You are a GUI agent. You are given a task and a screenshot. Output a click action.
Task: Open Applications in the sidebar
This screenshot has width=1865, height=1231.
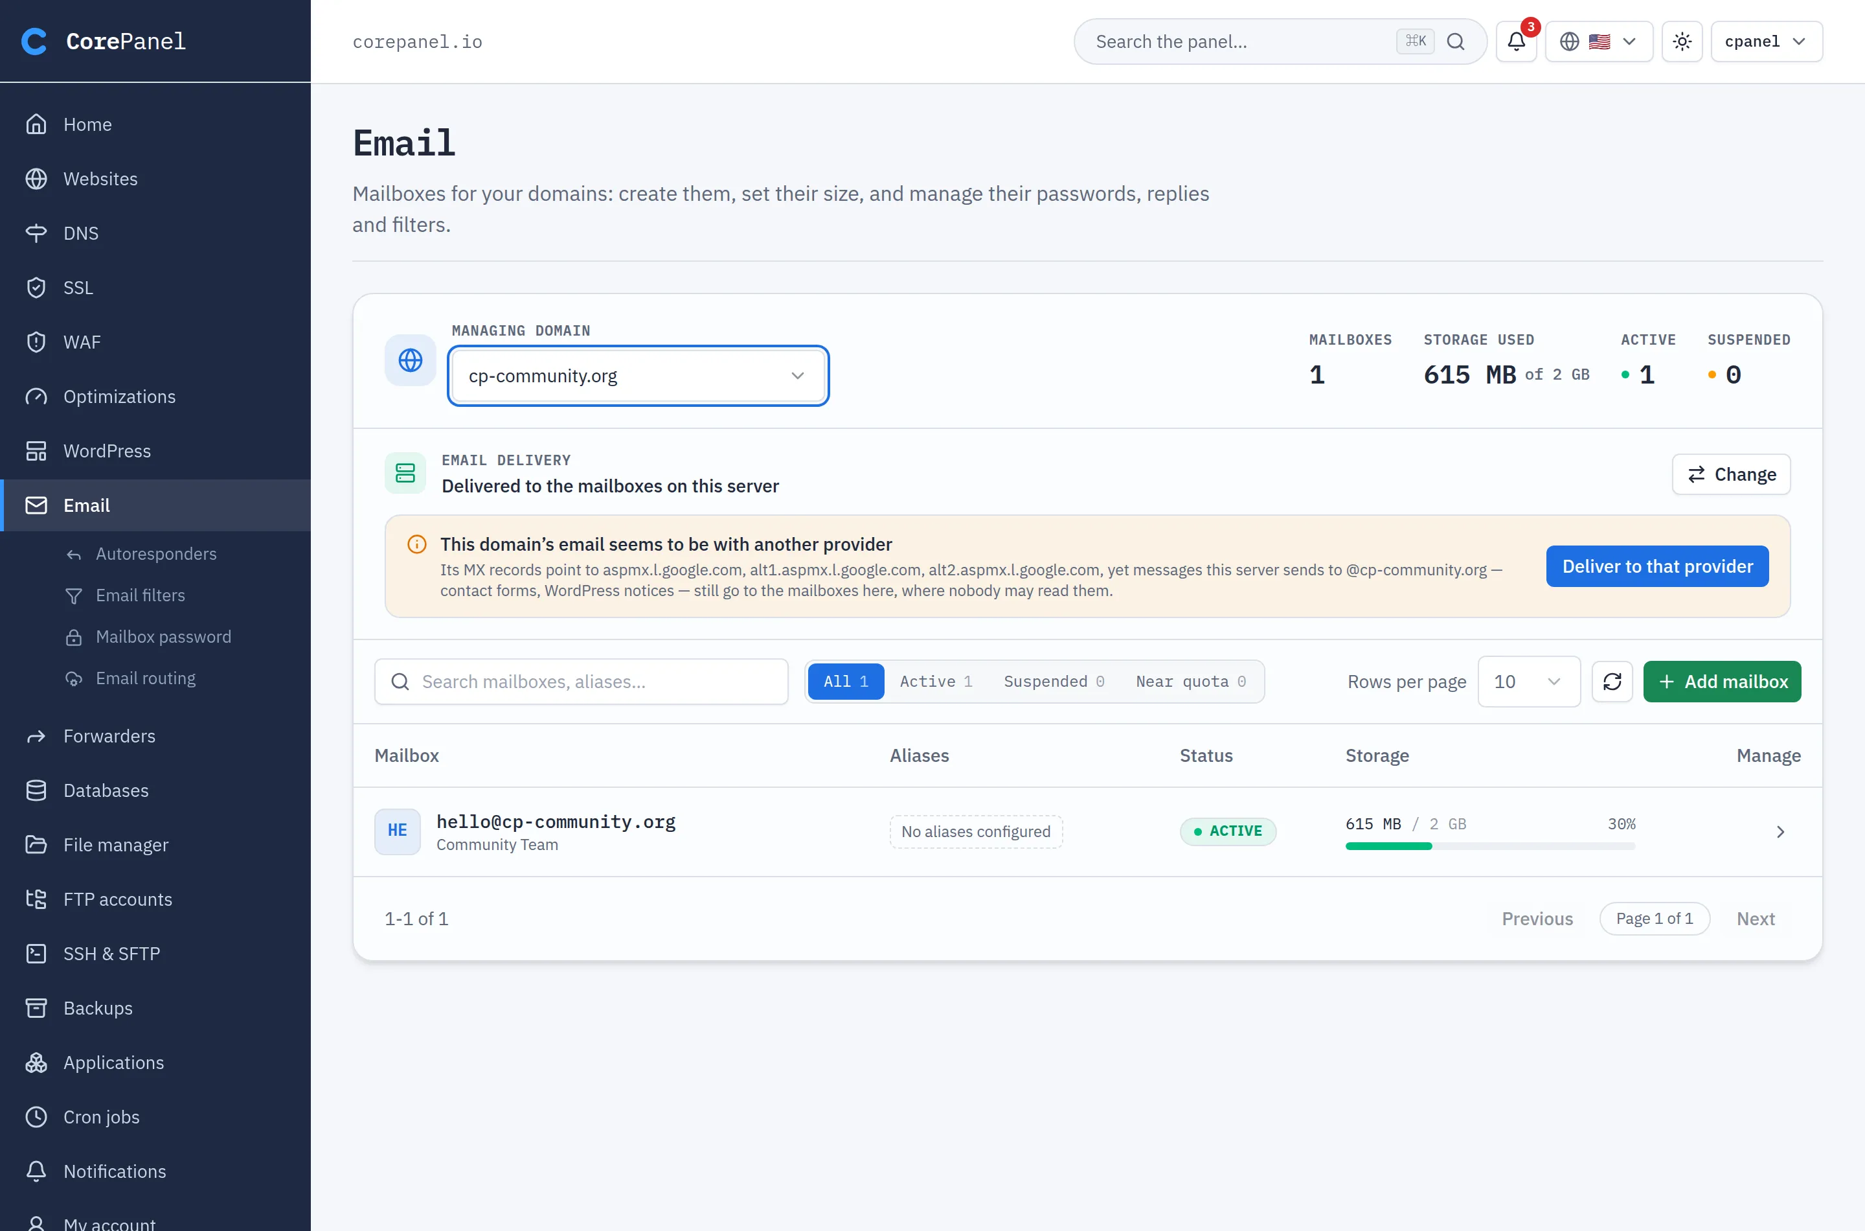tap(155, 1062)
